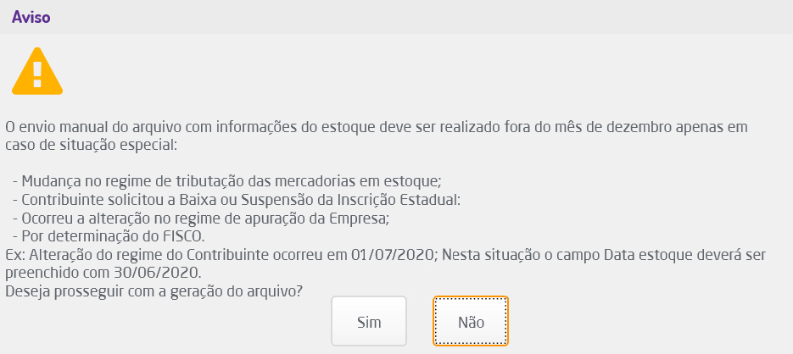Click the line about 'Mudança no regime de tributação'
Screen dimensions: 793x354
(228, 180)
